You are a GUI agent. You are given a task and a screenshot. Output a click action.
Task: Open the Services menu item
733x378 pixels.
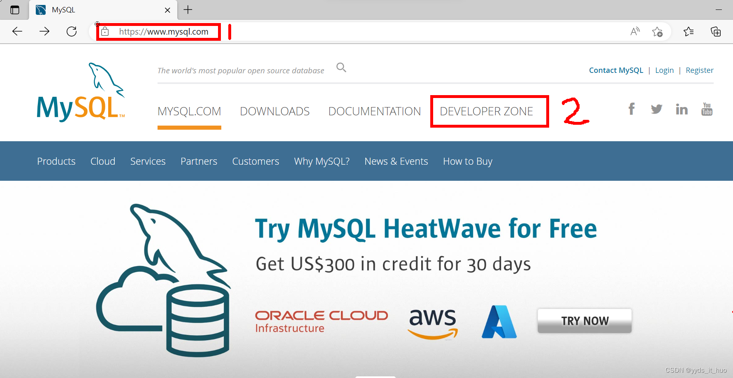148,161
